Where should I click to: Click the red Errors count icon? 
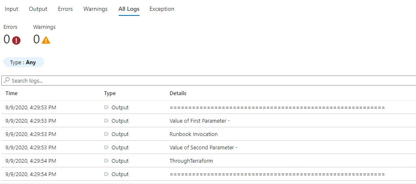16,40
